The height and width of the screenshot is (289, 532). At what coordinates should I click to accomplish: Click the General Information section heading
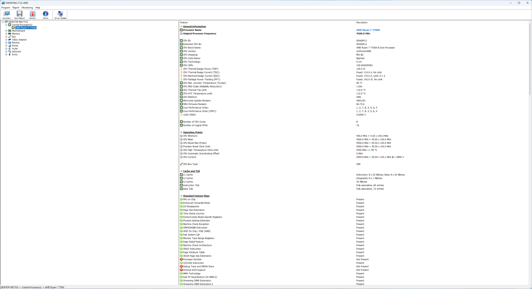point(195,27)
